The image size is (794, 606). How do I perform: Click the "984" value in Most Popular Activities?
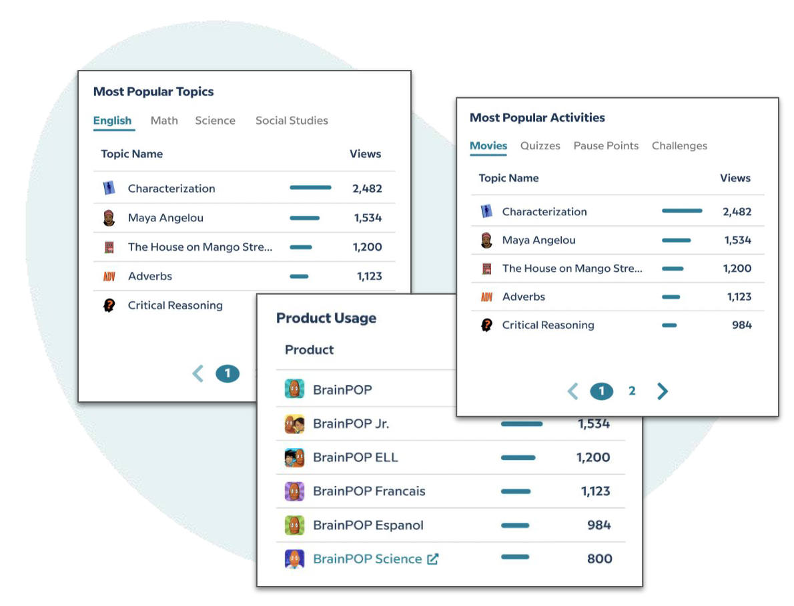pyautogui.click(x=742, y=325)
